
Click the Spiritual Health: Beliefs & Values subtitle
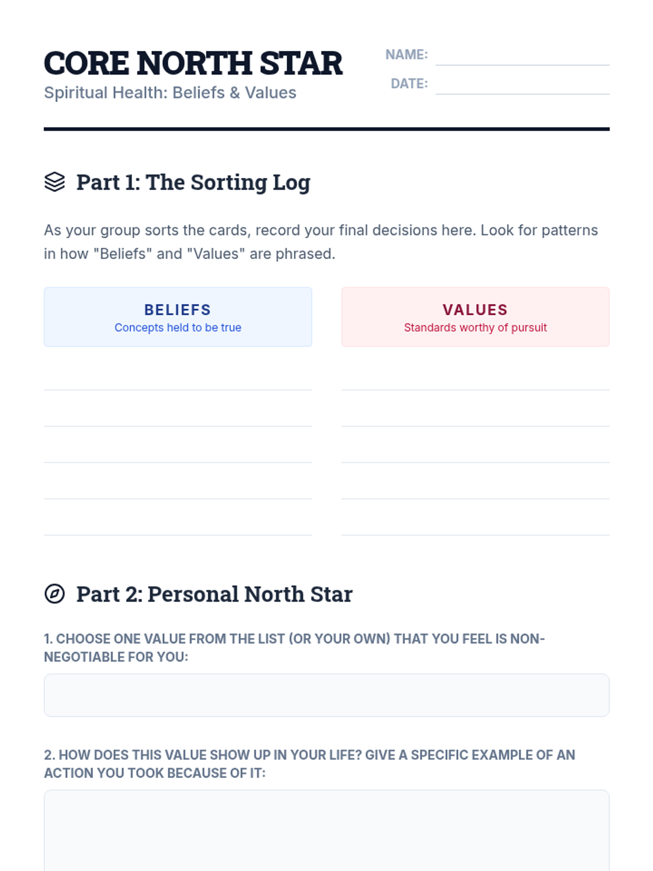[170, 93]
